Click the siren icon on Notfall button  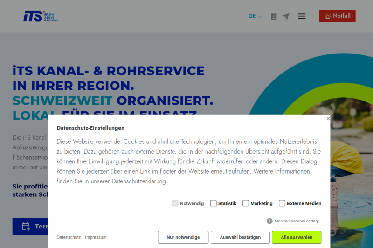pos(328,16)
